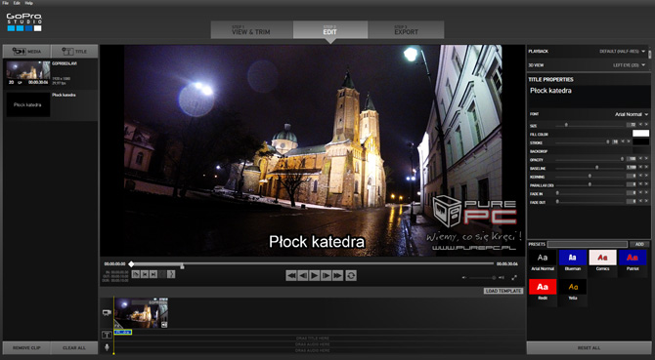Open the Title tab
This screenshot has height=360, width=655.
pos(74,52)
